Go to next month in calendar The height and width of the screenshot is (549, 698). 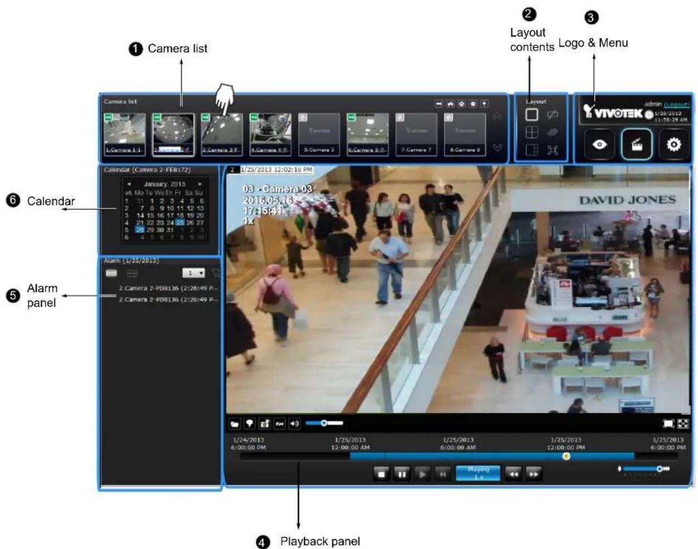[200, 184]
